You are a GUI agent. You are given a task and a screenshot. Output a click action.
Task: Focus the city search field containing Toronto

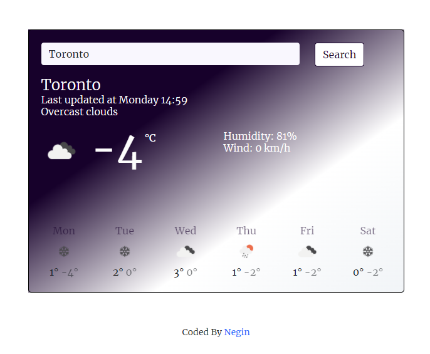point(170,54)
